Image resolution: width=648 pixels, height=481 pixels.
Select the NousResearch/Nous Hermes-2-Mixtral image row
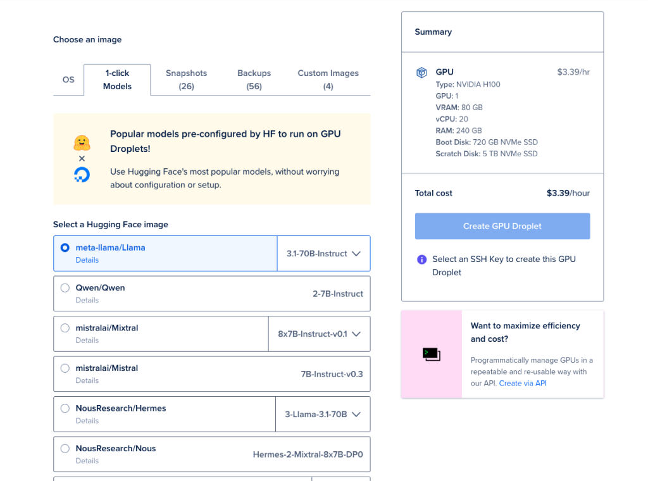pyautogui.click(x=211, y=454)
